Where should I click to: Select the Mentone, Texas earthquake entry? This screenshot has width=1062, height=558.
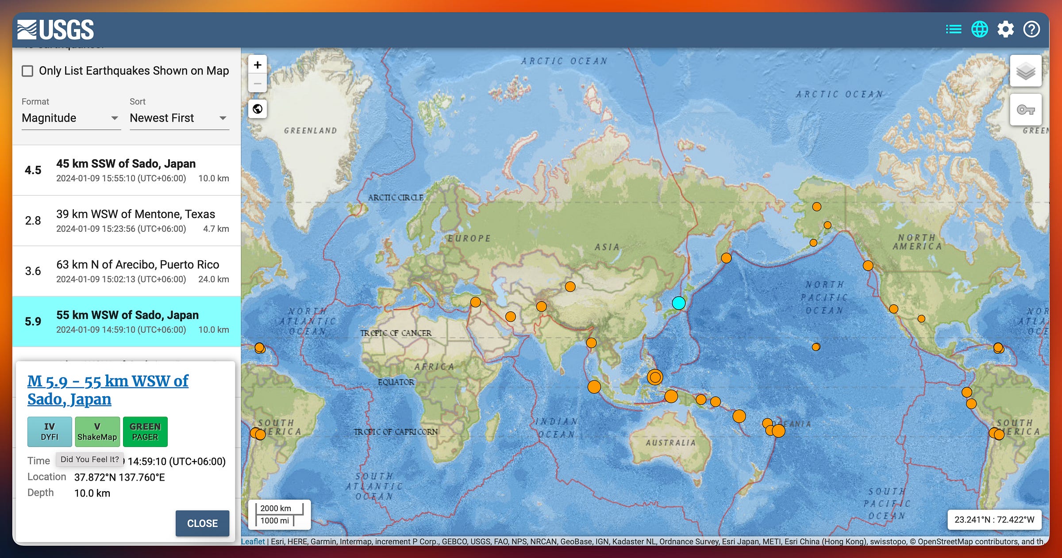click(127, 221)
